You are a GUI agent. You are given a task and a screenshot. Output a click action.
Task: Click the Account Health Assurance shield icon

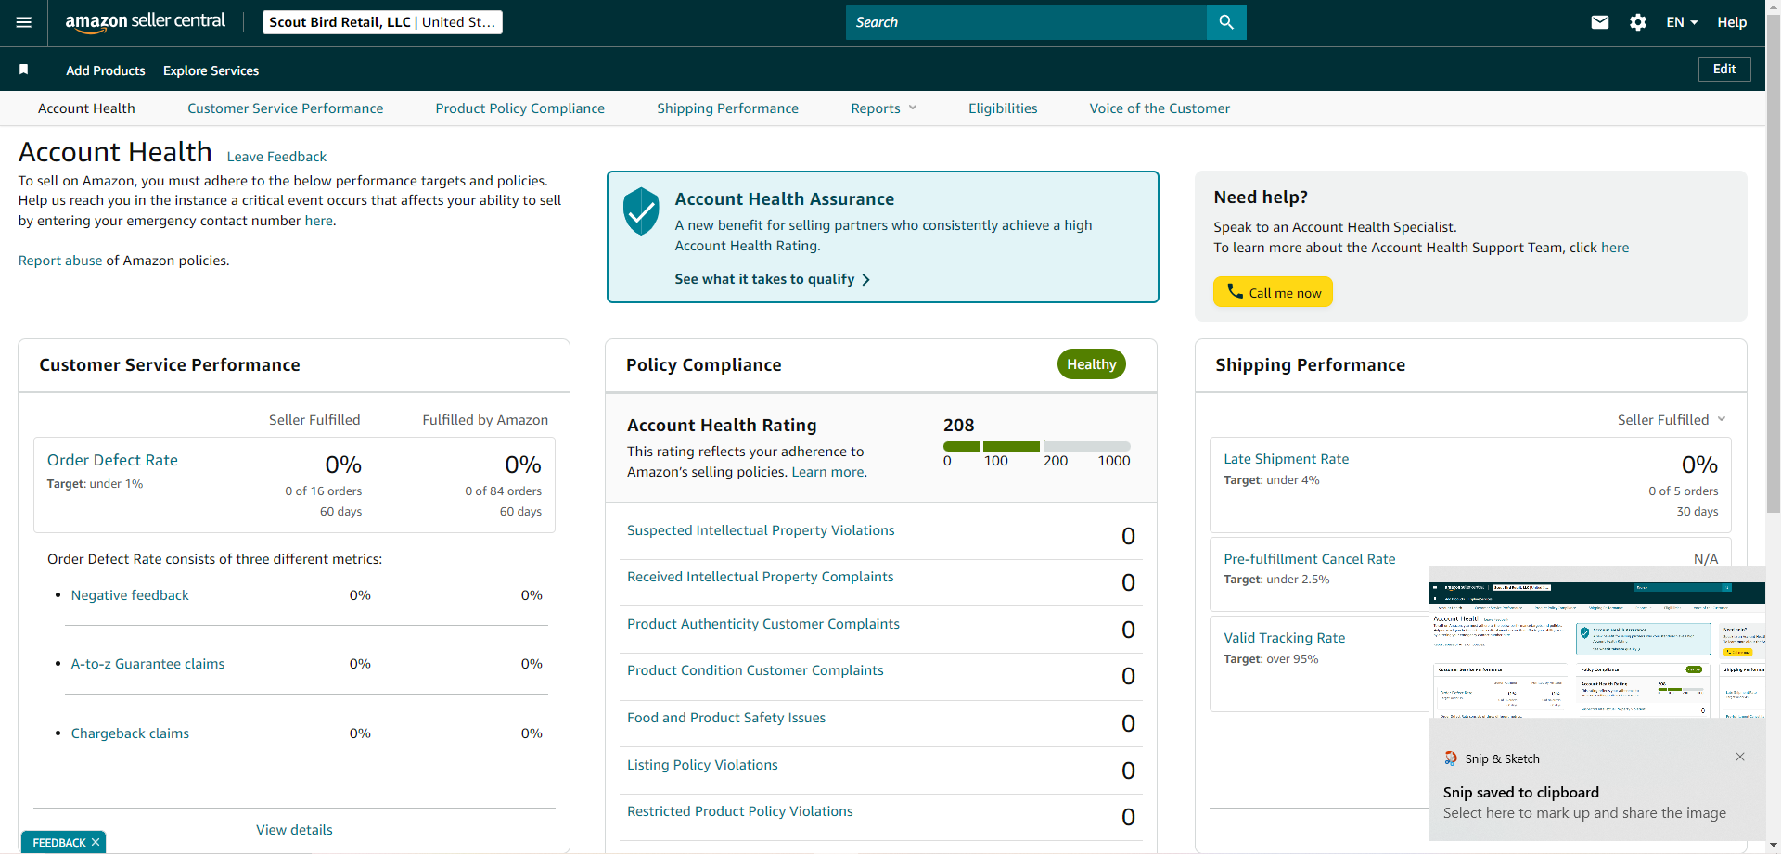(x=641, y=211)
